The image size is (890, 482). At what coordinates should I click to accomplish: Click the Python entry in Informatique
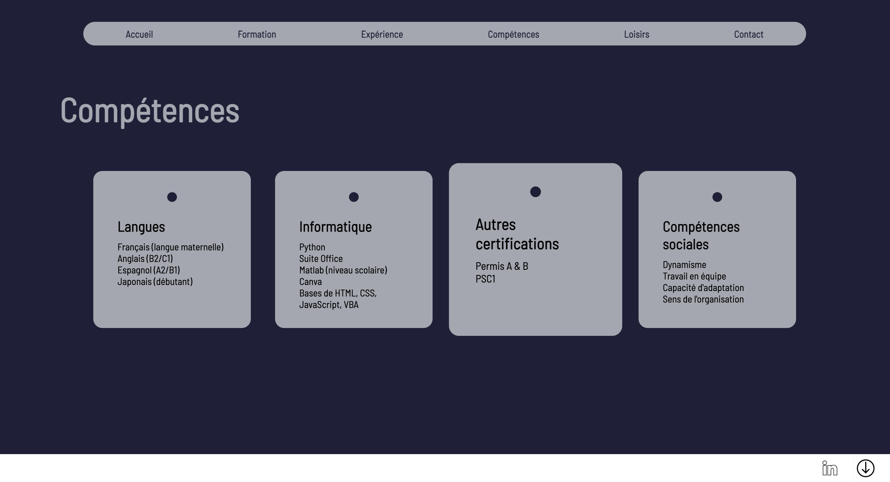[x=312, y=247]
